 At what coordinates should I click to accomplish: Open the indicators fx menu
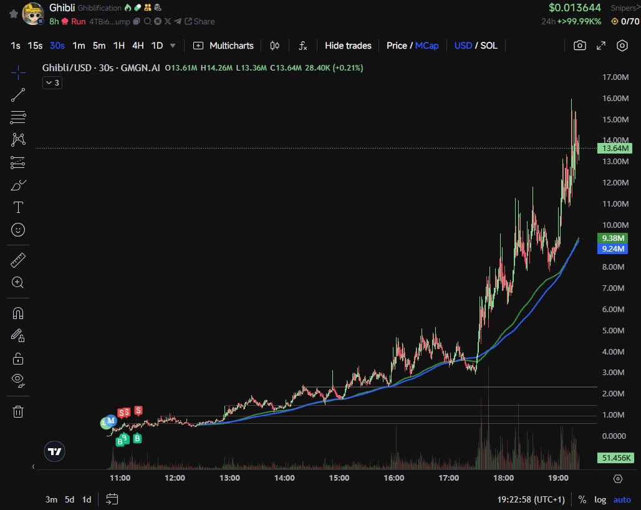click(x=302, y=46)
